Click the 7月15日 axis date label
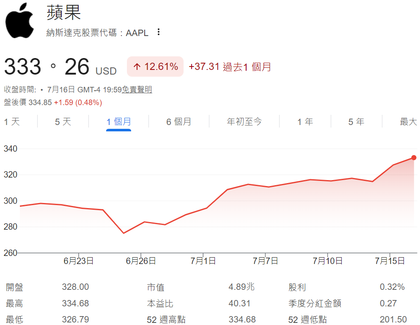This screenshot has width=420, height=325. pos(390,261)
